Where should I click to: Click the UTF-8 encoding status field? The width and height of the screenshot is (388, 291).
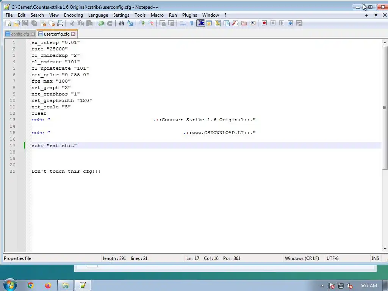click(x=347, y=258)
